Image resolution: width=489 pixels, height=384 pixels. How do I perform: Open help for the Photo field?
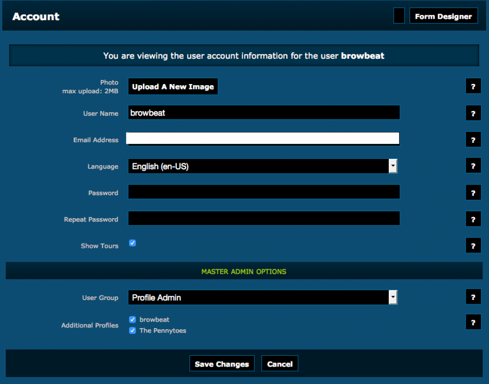[473, 86]
